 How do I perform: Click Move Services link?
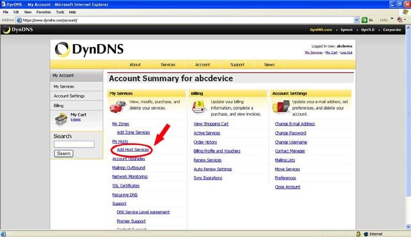tap(287, 169)
